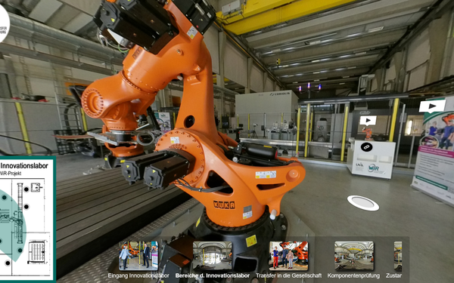Click the circular logo in the top corner
This screenshot has width=454, height=283.
point(3,23)
